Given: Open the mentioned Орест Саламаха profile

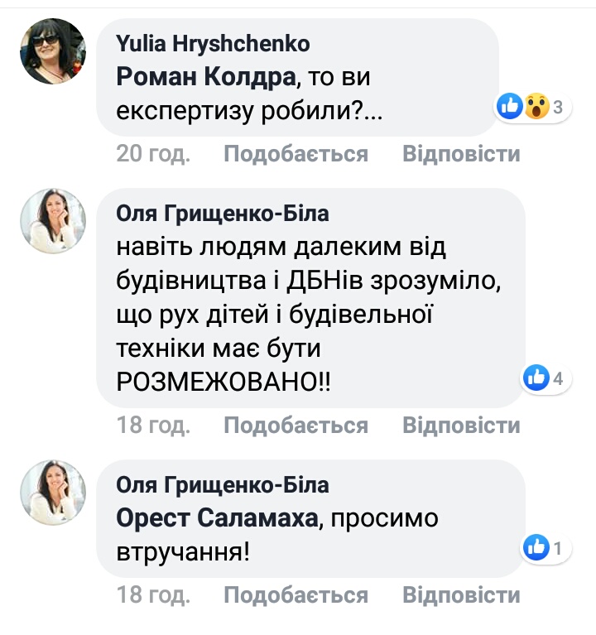Looking at the screenshot, I should pos(217,518).
